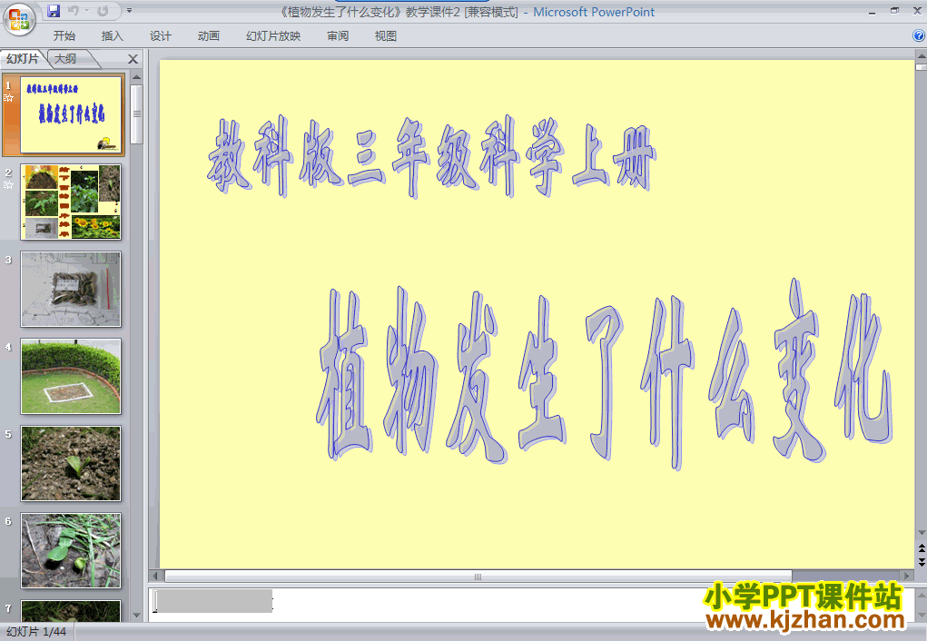Screen dimensions: 927x641
Task: Click animation star icon under slide 2
Action: coord(8,185)
